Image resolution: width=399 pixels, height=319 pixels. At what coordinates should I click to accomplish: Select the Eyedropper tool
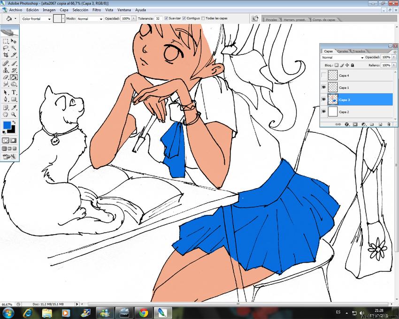point(14,107)
